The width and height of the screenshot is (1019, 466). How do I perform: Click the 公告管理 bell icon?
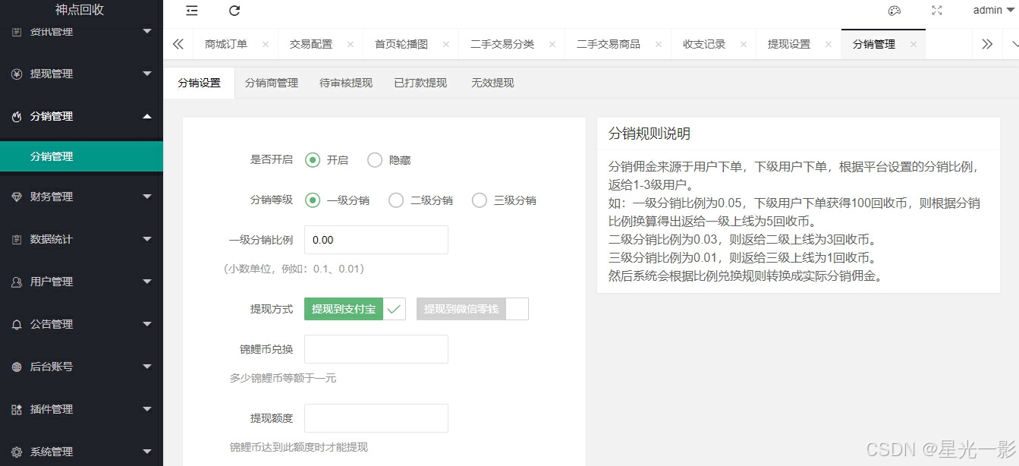(17, 324)
